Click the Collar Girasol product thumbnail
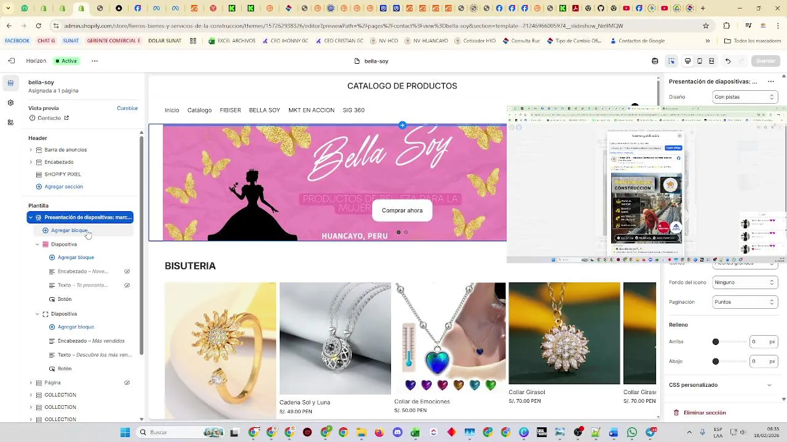787x442 pixels. [564, 333]
